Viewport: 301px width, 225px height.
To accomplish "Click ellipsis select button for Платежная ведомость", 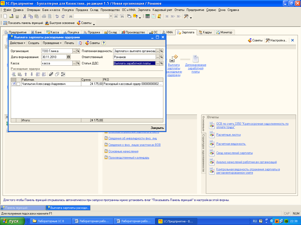I will click(158, 51).
